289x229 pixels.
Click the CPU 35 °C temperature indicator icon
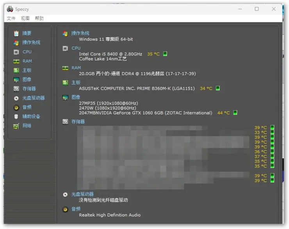165,54
